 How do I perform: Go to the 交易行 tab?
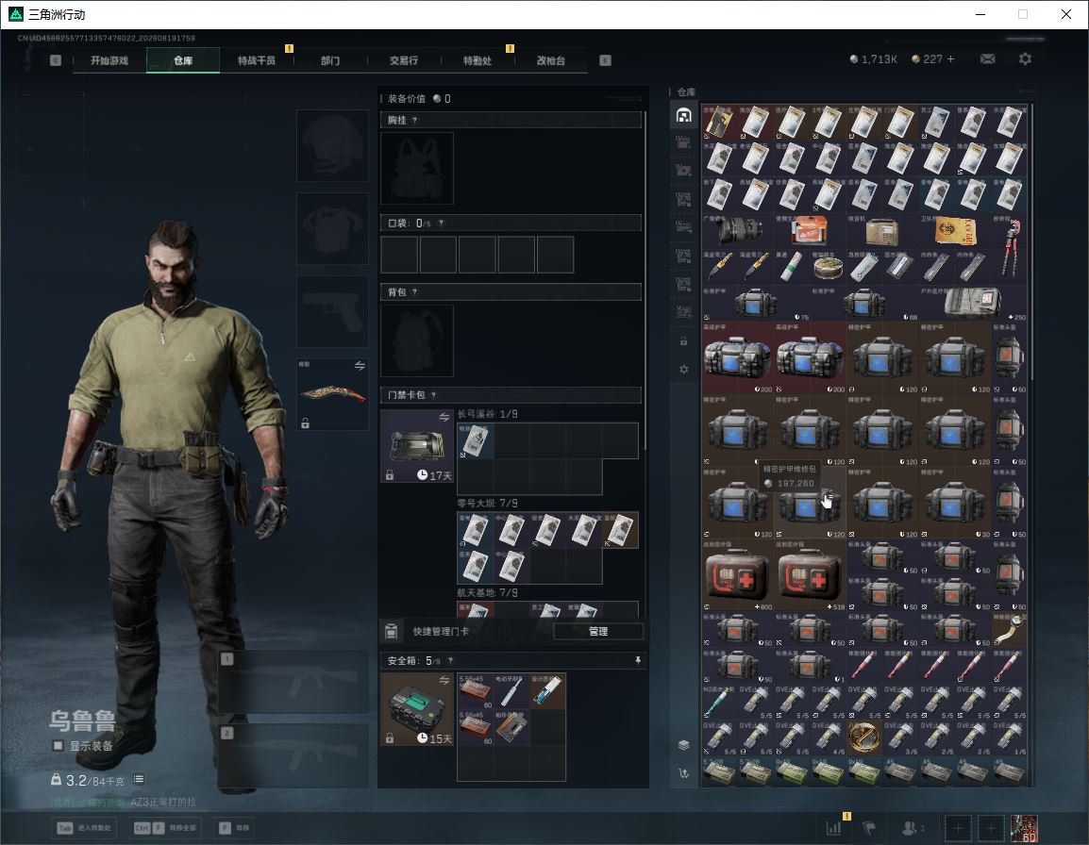point(404,60)
